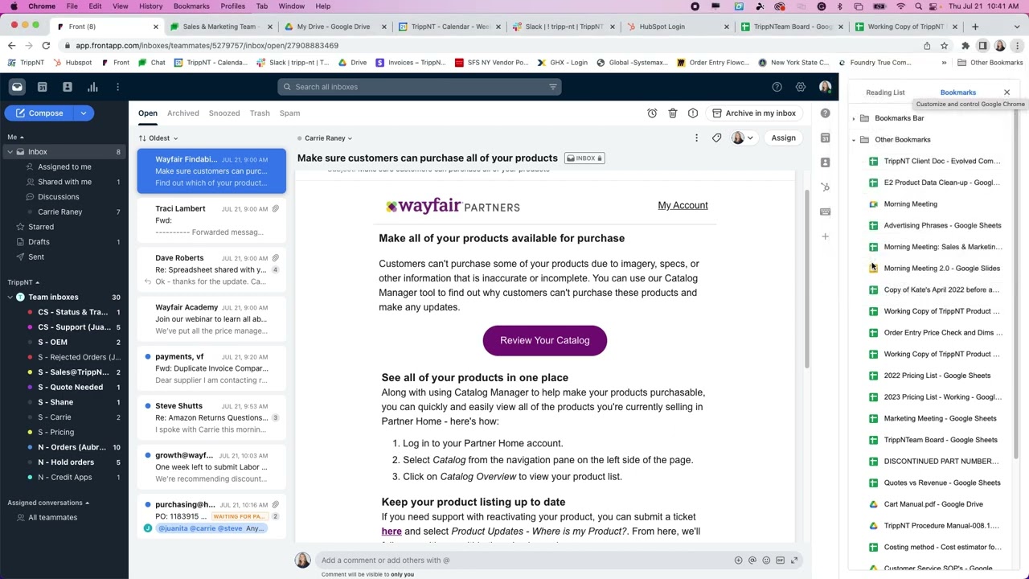The height and width of the screenshot is (579, 1029).
Task: Click the Search all inboxes field
Action: pos(420,87)
